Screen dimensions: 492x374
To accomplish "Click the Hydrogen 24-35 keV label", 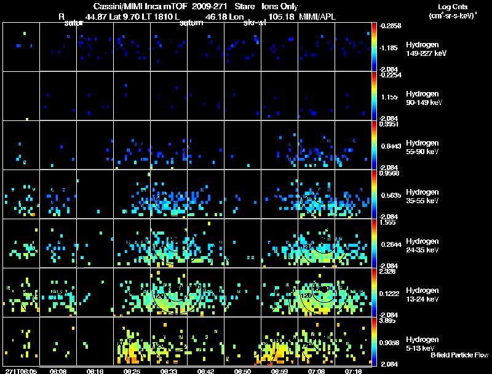I will tap(423, 246).
